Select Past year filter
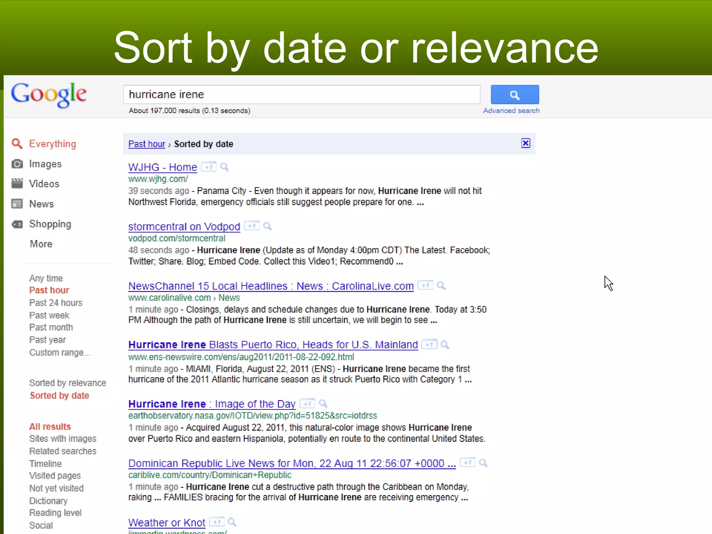The height and width of the screenshot is (534, 712). 47,340
